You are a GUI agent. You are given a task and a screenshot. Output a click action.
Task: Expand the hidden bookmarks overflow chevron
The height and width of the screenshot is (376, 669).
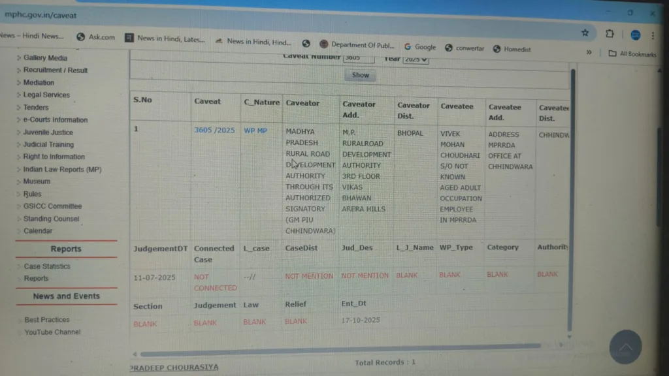[x=589, y=52]
